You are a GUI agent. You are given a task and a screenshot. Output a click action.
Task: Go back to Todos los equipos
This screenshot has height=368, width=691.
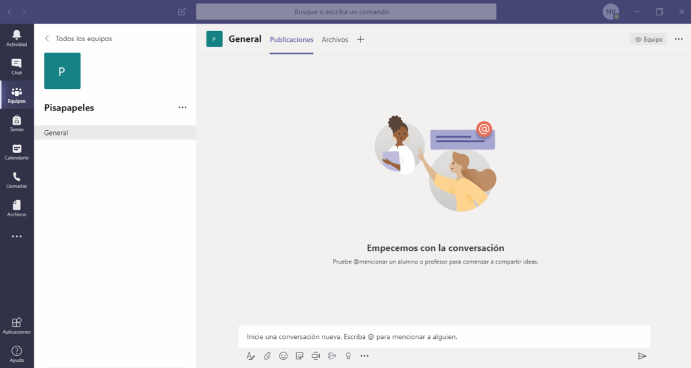coord(78,38)
